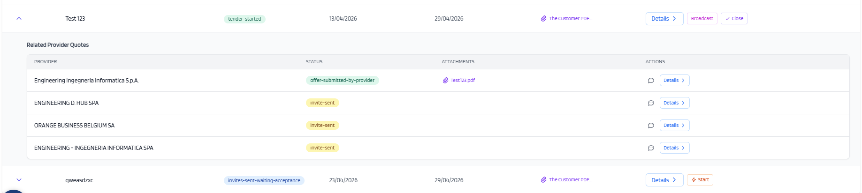Viewport: 862px width, 193px height.
Task: Click invite-sent badge for ENGINEERING - INGEGNERIA INFORMATICA SPA
Action: (322, 148)
